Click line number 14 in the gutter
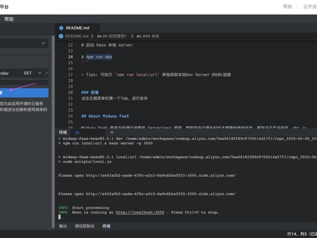Image resolution: width=317 pixels, height=238 pixels. pyautogui.click(x=71, y=57)
